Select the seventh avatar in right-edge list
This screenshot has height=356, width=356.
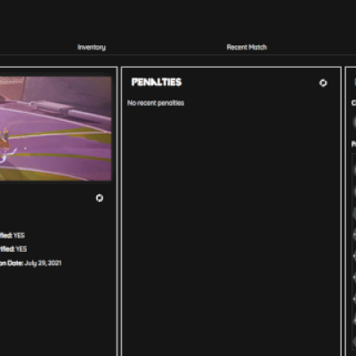(x=354, y=299)
